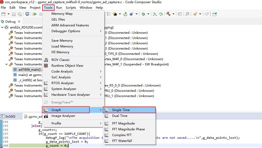Open the View menu

tap(22, 8)
